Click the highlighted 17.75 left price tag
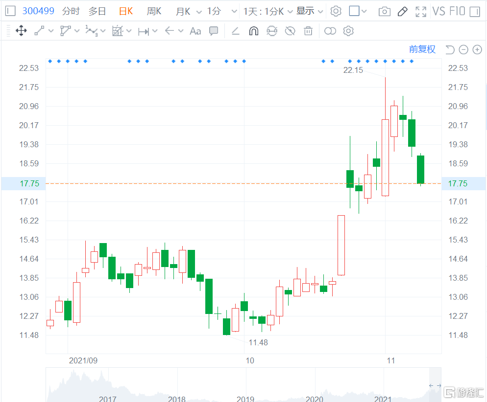The width and height of the screenshot is (487, 402). (x=24, y=183)
